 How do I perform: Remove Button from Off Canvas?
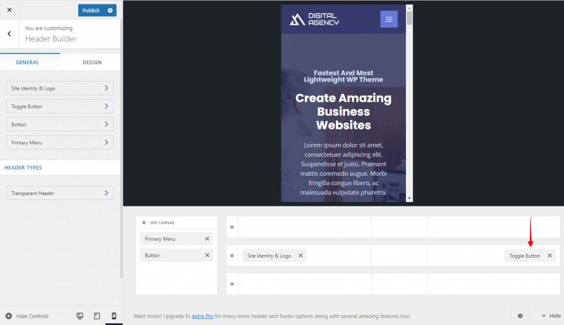[207, 255]
